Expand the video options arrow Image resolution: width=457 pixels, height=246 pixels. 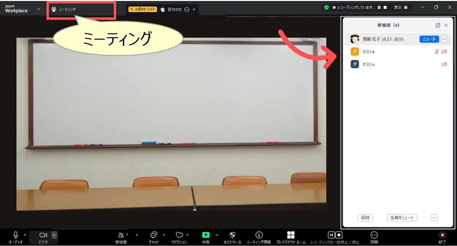[x=54, y=235]
